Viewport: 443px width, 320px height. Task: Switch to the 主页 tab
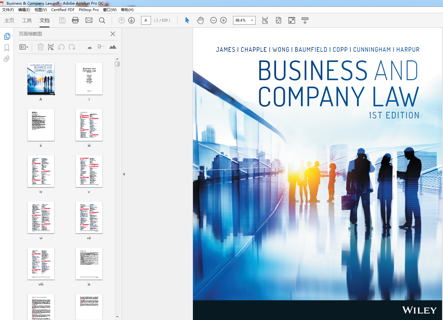tap(9, 20)
